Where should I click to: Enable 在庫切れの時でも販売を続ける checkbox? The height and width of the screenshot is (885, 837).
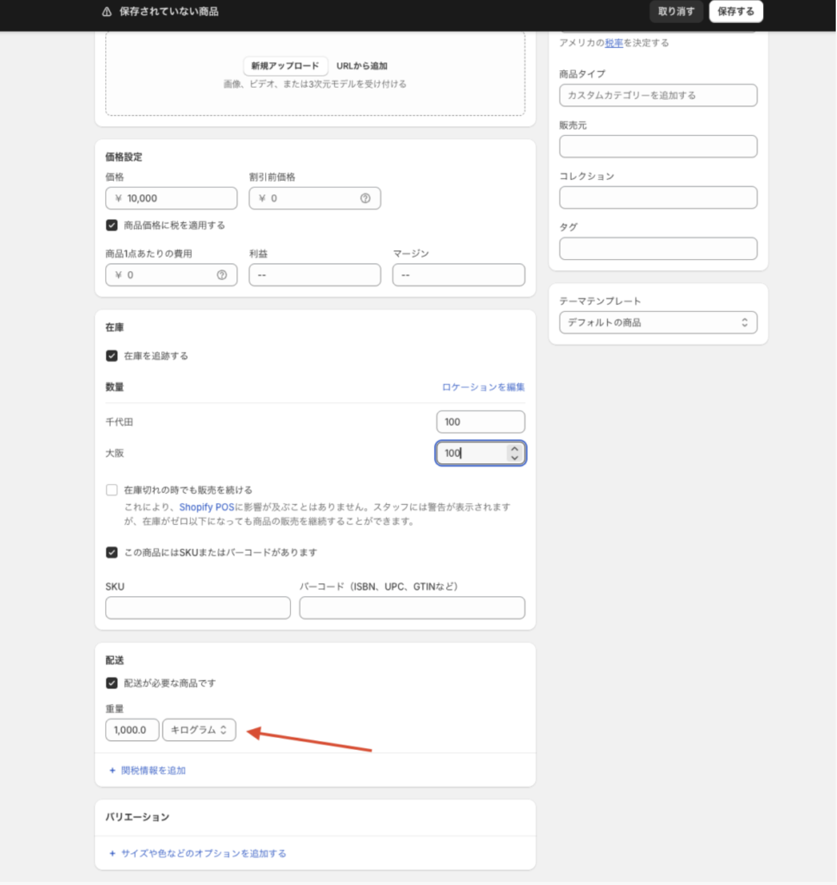(x=112, y=490)
